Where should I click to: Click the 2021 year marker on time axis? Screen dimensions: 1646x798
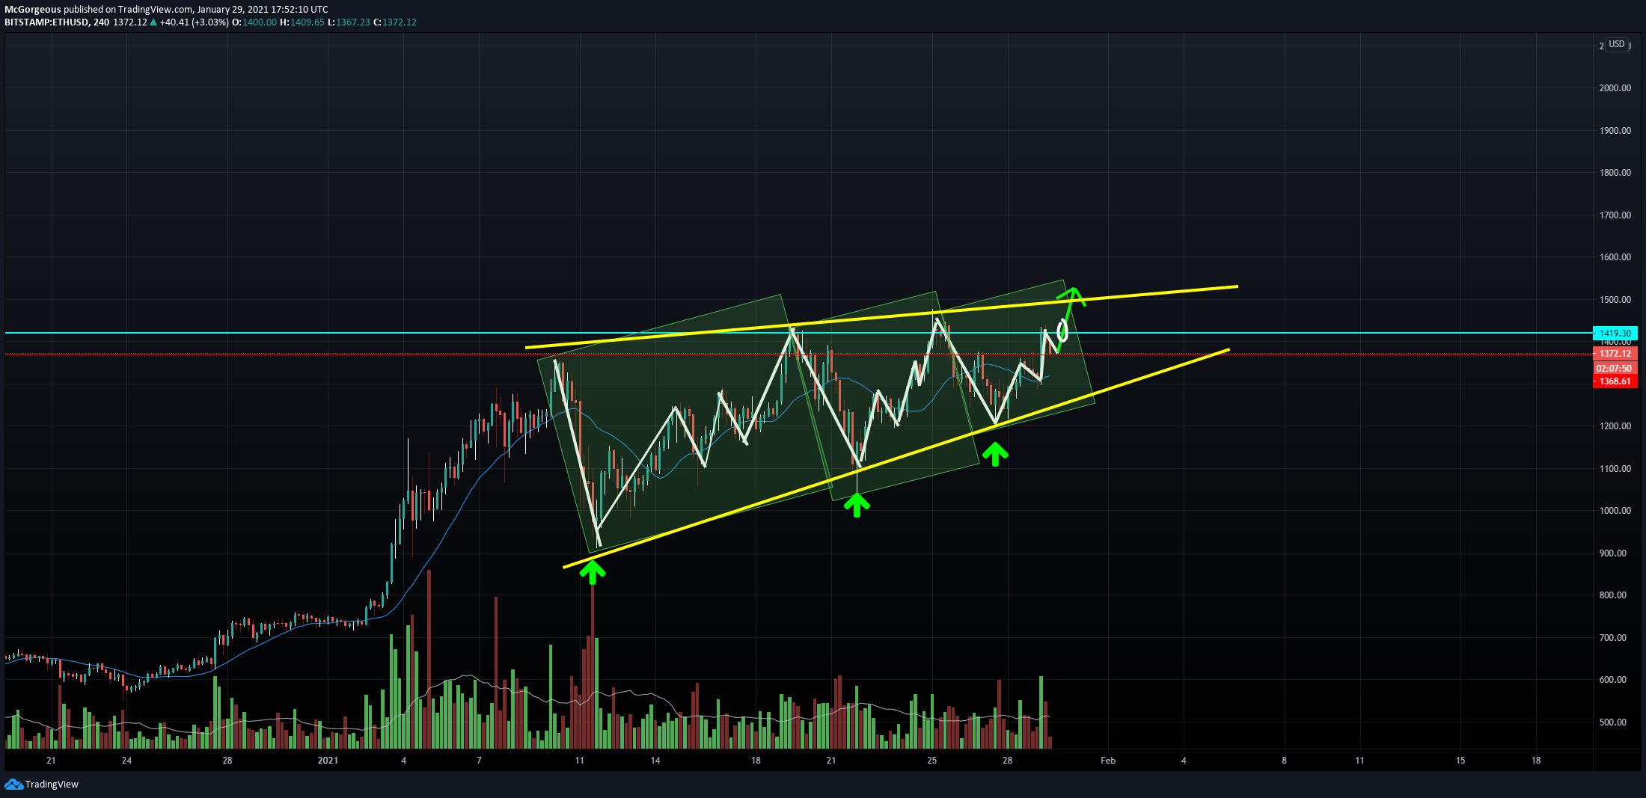pyautogui.click(x=328, y=761)
